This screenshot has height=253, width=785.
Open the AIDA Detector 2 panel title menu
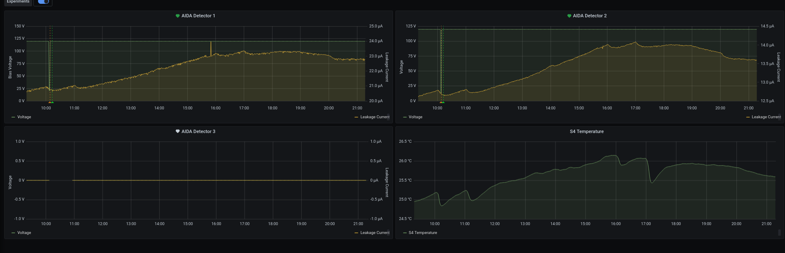[589, 16]
